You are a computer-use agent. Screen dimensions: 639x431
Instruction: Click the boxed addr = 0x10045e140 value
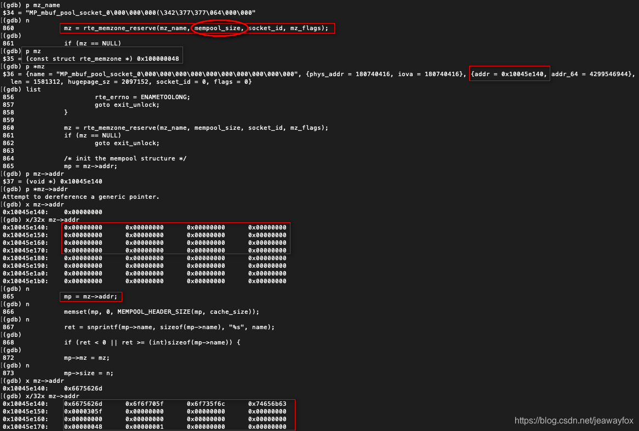pyautogui.click(x=509, y=73)
